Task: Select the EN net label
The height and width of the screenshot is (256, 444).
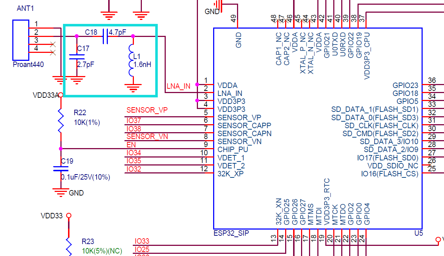Action: [131, 145]
